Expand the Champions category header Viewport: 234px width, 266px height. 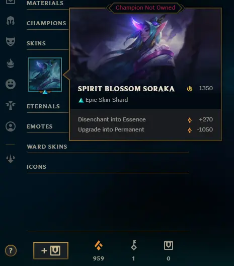pos(46,23)
